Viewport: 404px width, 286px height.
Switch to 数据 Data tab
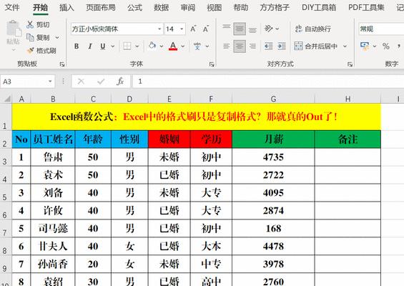coord(162,7)
